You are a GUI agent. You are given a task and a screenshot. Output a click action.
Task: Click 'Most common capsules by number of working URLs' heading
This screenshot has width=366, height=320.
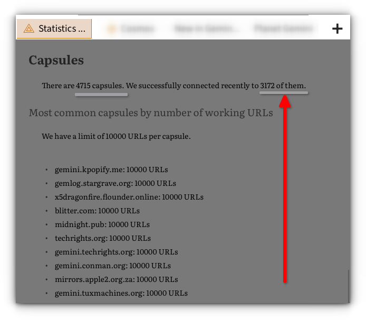coord(151,113)
